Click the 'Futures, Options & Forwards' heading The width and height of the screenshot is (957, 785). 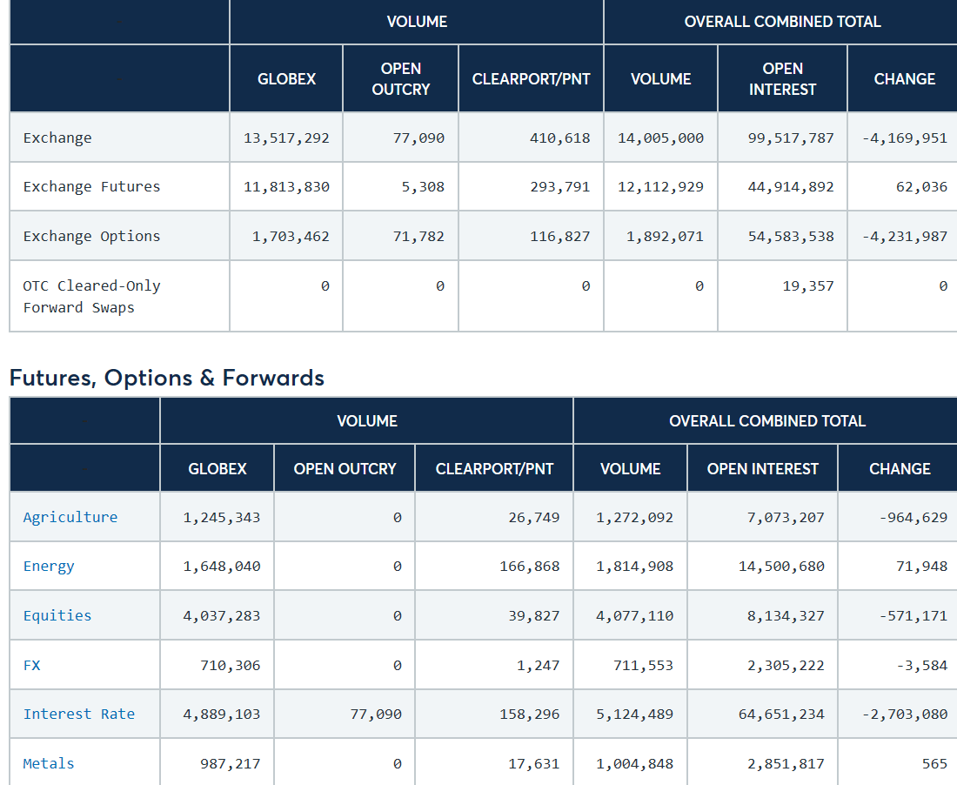pyautogui.click(x=167, y=378)
